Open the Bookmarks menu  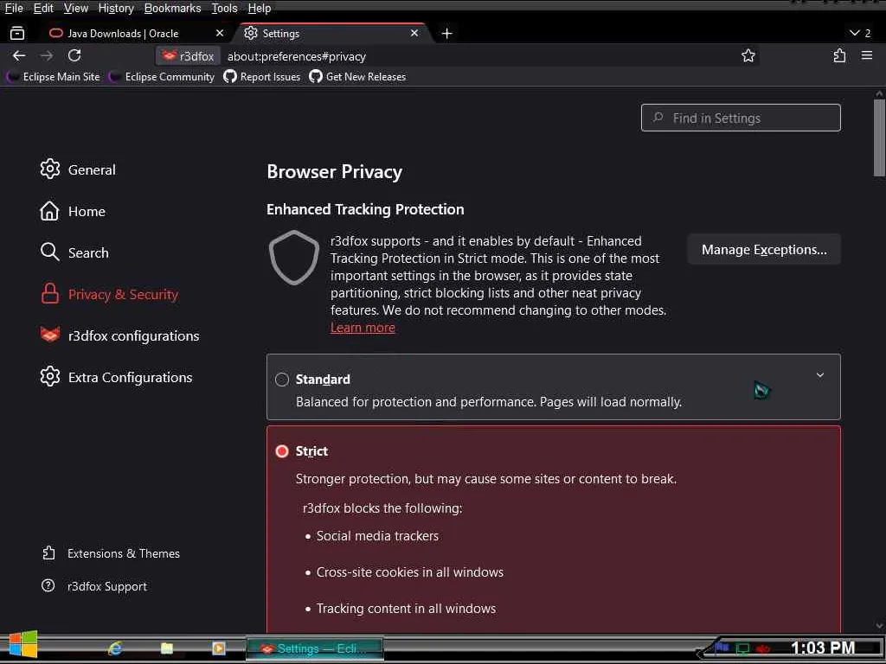pos(172,9)
